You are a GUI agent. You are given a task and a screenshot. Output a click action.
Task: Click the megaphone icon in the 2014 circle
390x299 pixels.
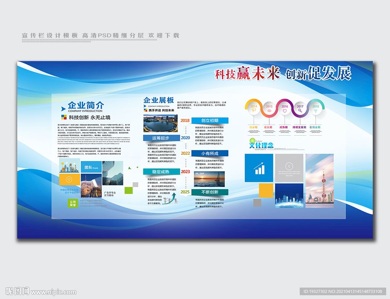click(253, 110)
